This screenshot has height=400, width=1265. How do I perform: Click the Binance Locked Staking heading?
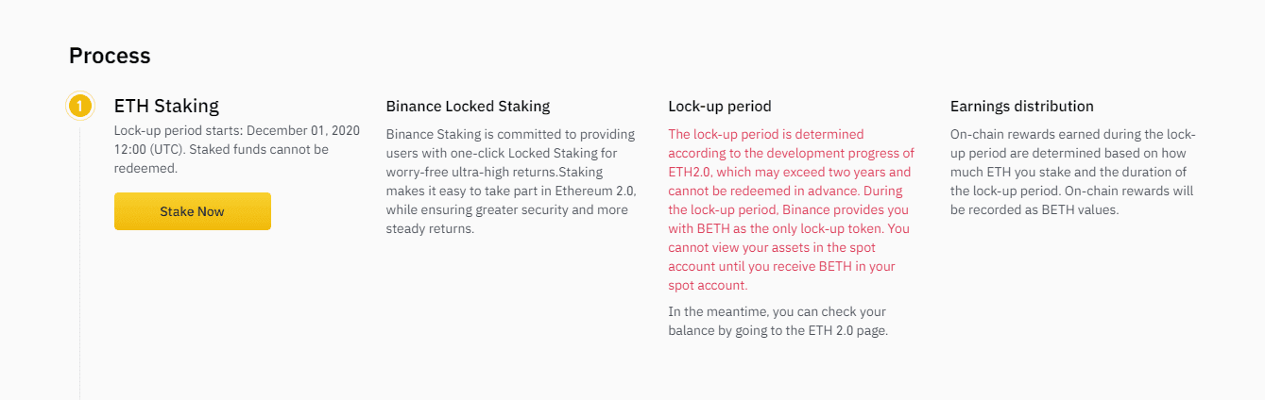point(468,107)
